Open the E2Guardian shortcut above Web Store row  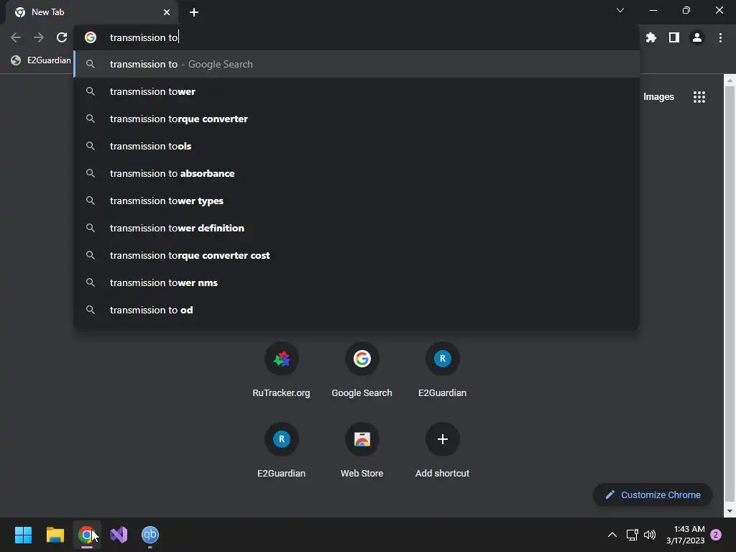281,451
